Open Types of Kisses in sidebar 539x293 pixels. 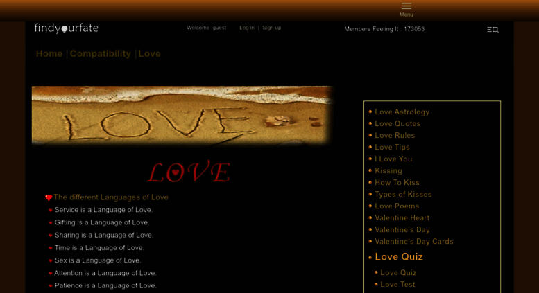(403, 194)
